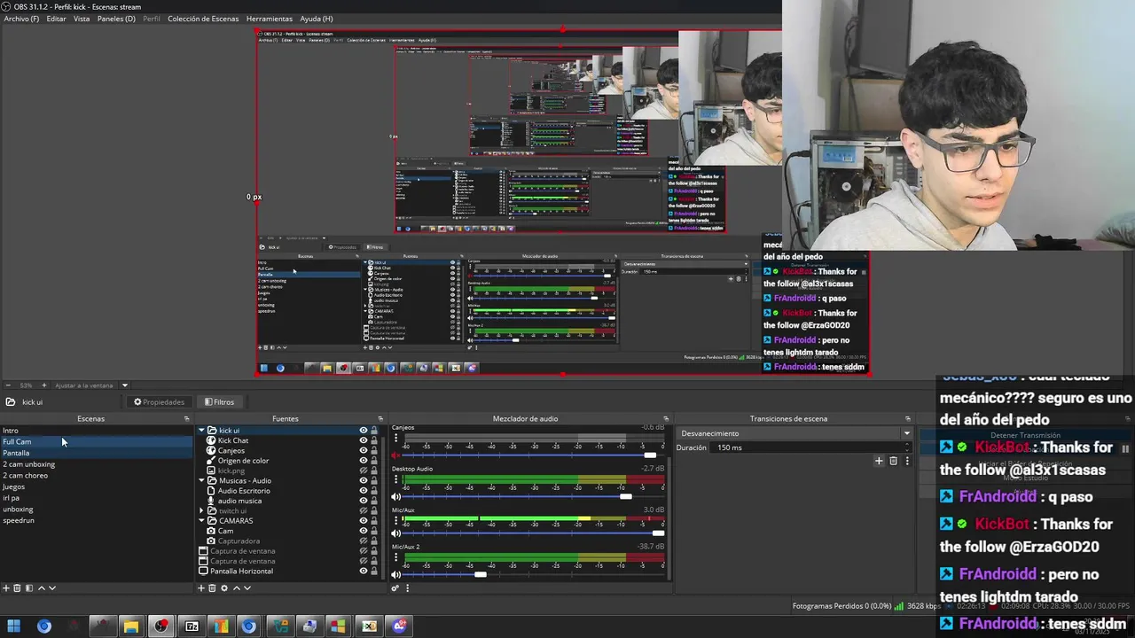Viewport: 1135px width, 638px height.
Task: Move scene down with arrow in Escenas panel
Action: tap(51, 587)
